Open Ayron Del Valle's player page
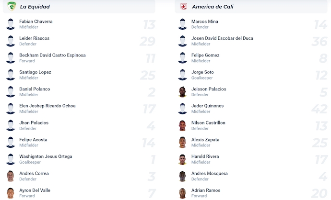 [35, 190]
